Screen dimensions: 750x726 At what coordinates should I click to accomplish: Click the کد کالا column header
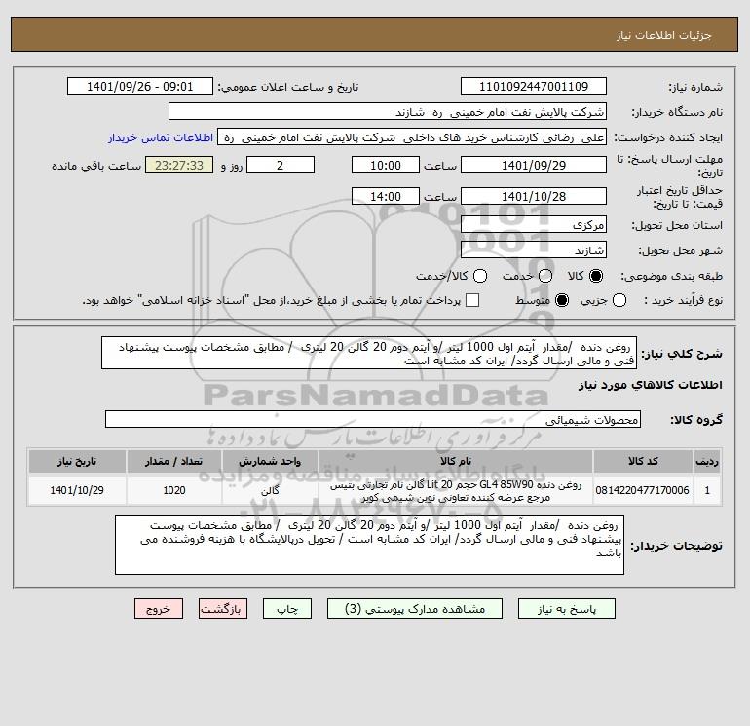coord(643,461)
